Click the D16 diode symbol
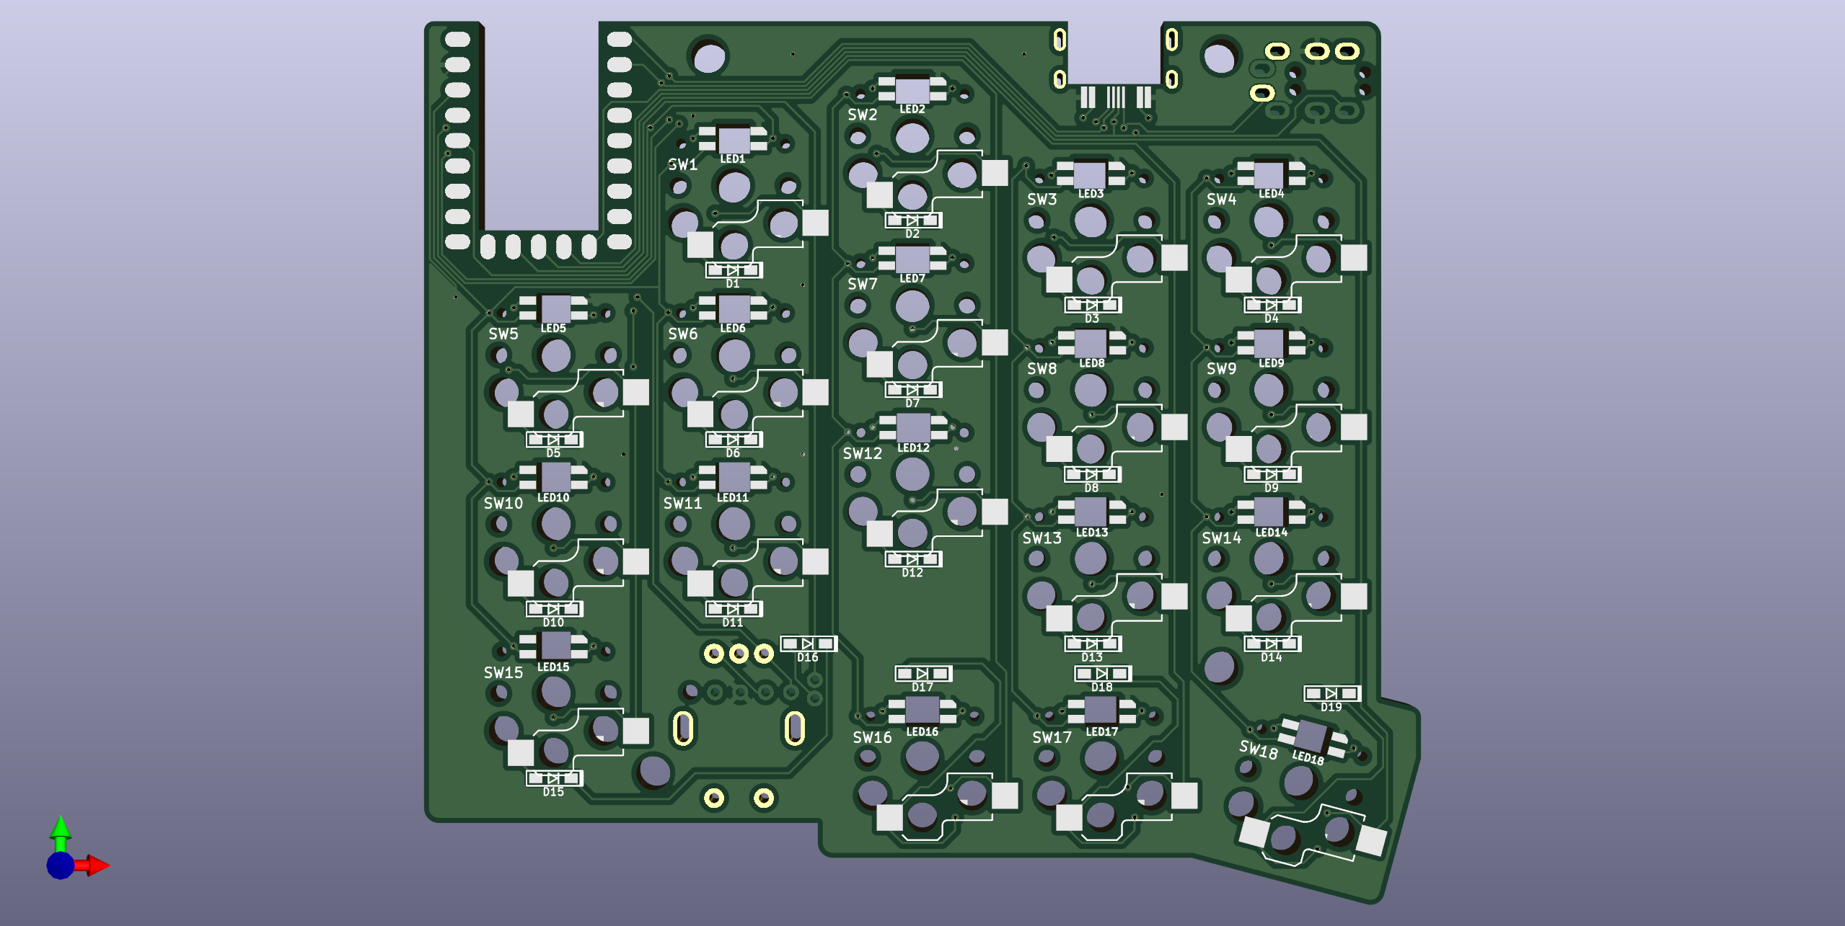The image size is (1845, 926). [808, 644]
